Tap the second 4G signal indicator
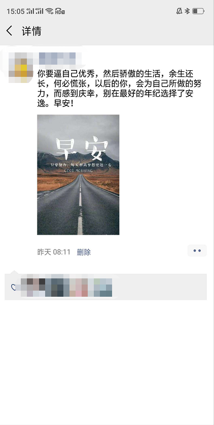 click(40, 11)
